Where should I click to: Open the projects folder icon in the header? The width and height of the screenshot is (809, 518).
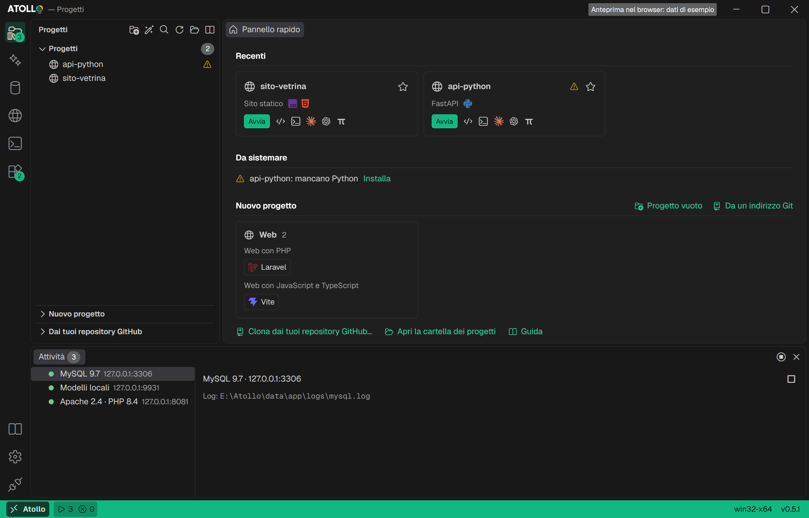[x=195, y=30]
